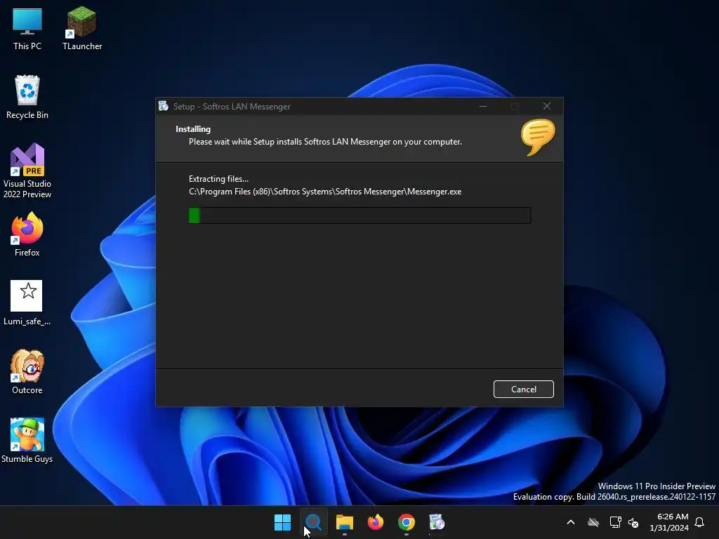The height and width of the screenshot is (539, 719).
Task: Show hidden system tray icons
Action: pyautogui.click(x=571, y=522)
